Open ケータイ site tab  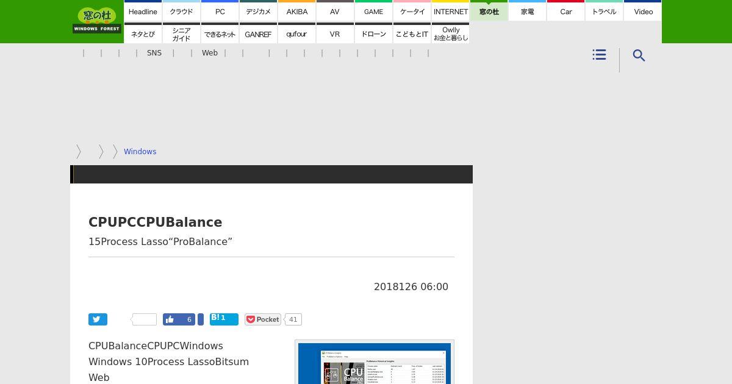click(412, 11)
